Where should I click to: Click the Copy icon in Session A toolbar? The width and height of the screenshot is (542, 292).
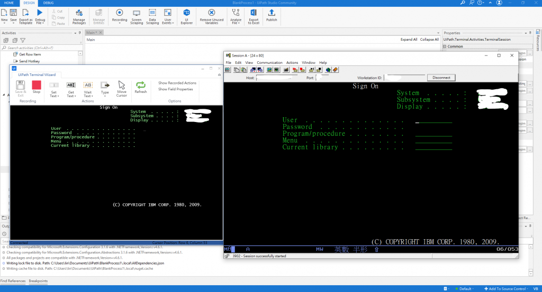coord(237,70)
